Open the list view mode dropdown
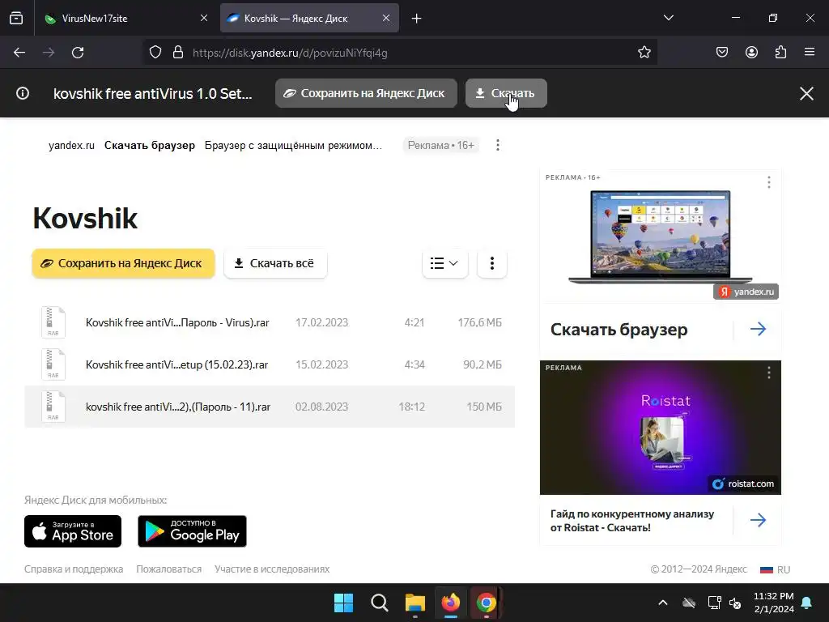The width and height of the screenshot is (829, 622). pos(444,263)
